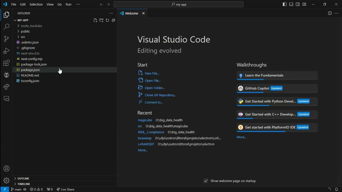Open Customize Layout icon
The image size is (342, 192).
(x=304, y=4)
